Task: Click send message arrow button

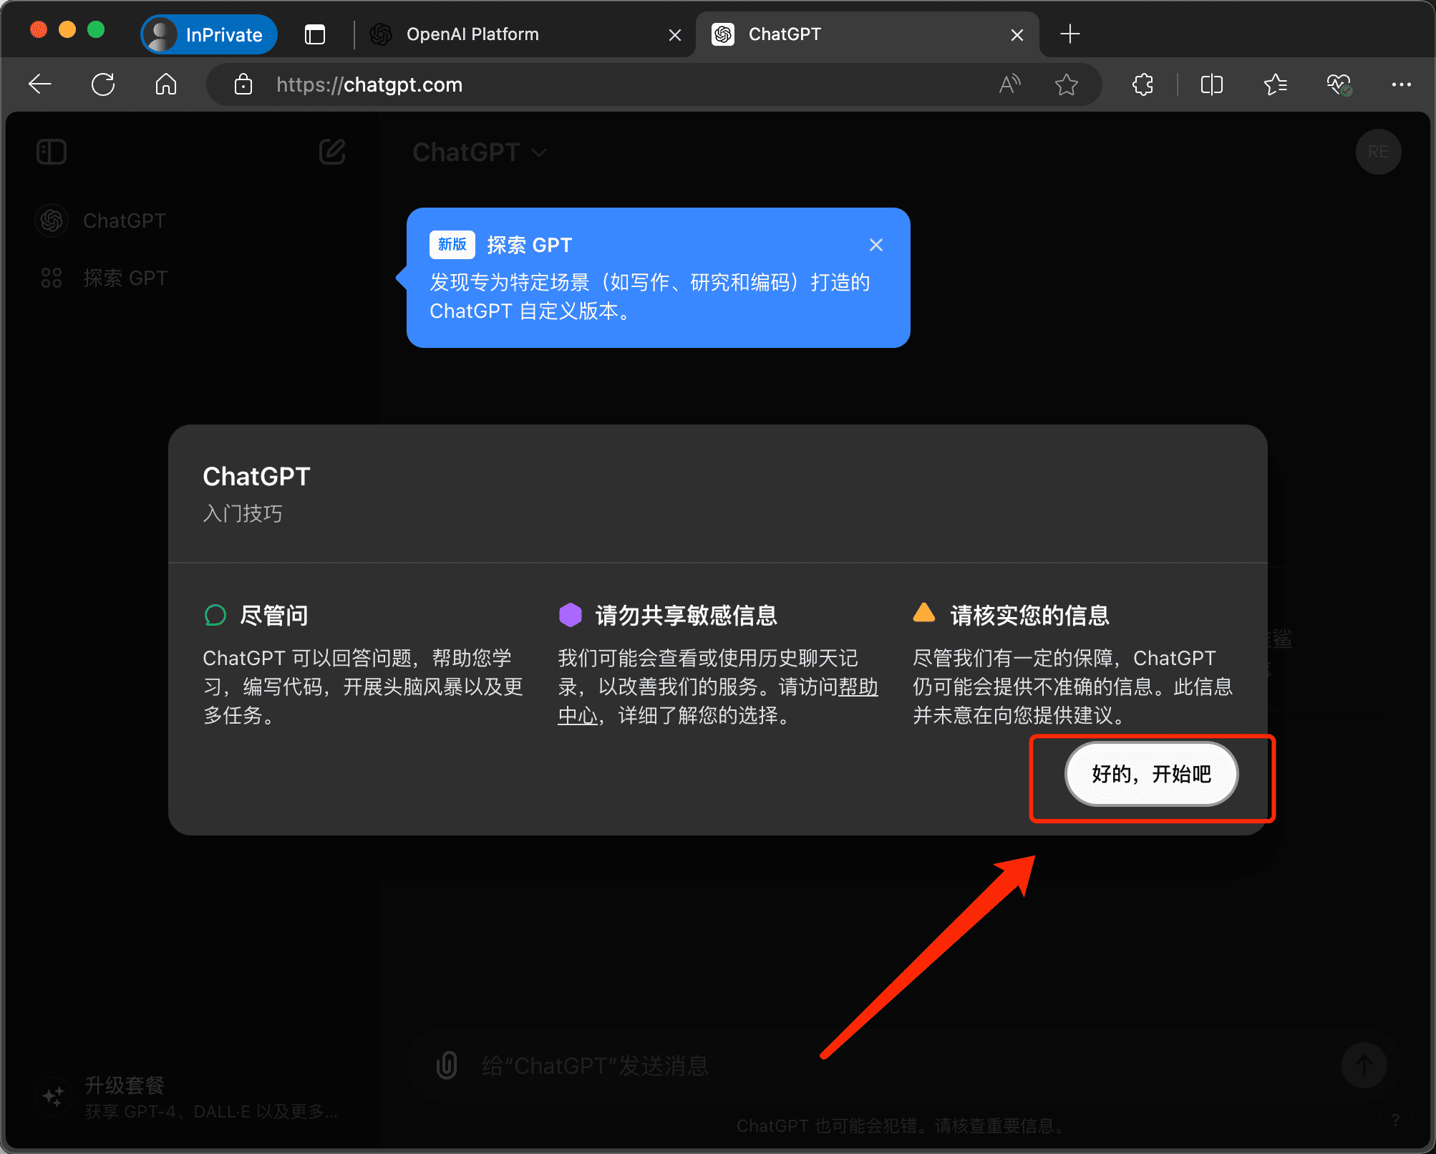Action: pos(1364,1065)
